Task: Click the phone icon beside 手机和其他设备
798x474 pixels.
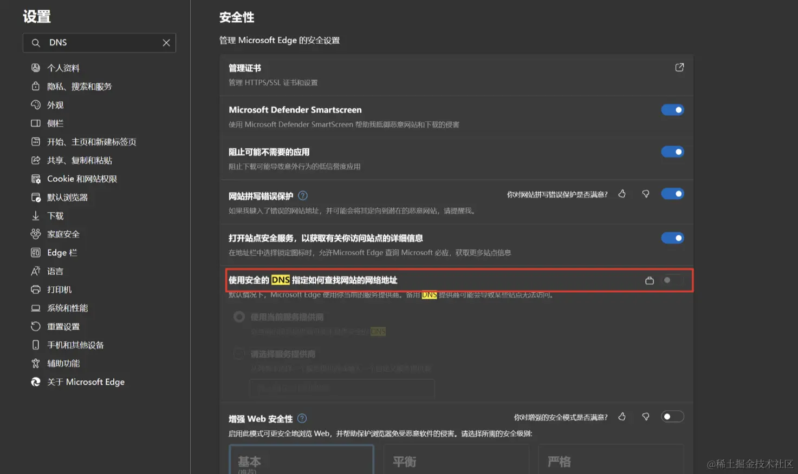Action: [x=36, y=345]
